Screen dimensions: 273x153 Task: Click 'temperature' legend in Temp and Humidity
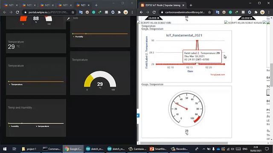43,126
